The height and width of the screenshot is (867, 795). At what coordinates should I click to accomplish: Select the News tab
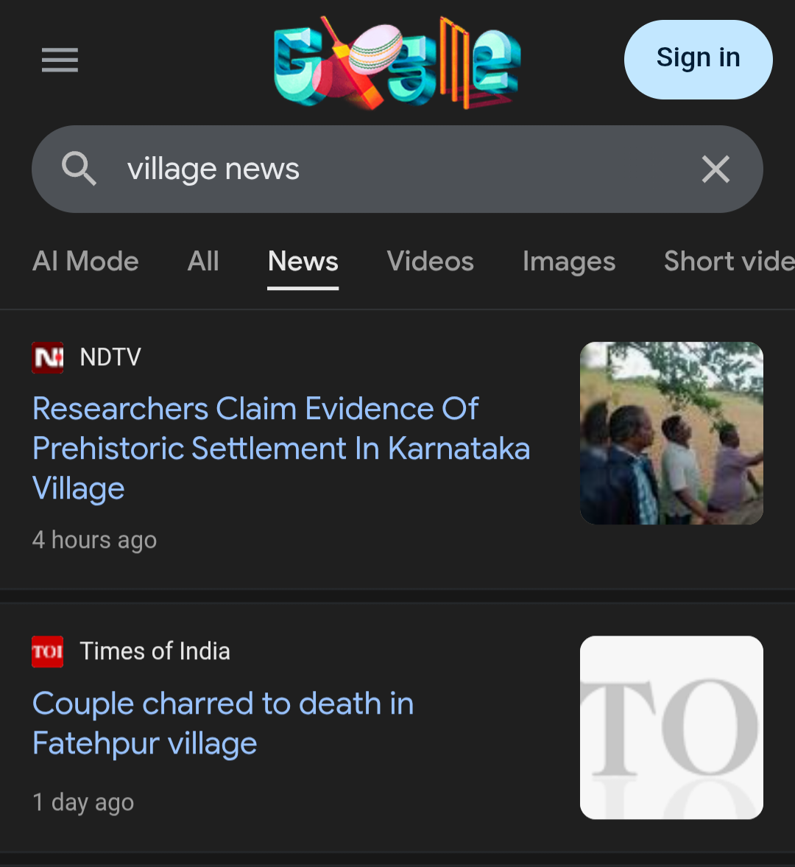pos(303,261)
